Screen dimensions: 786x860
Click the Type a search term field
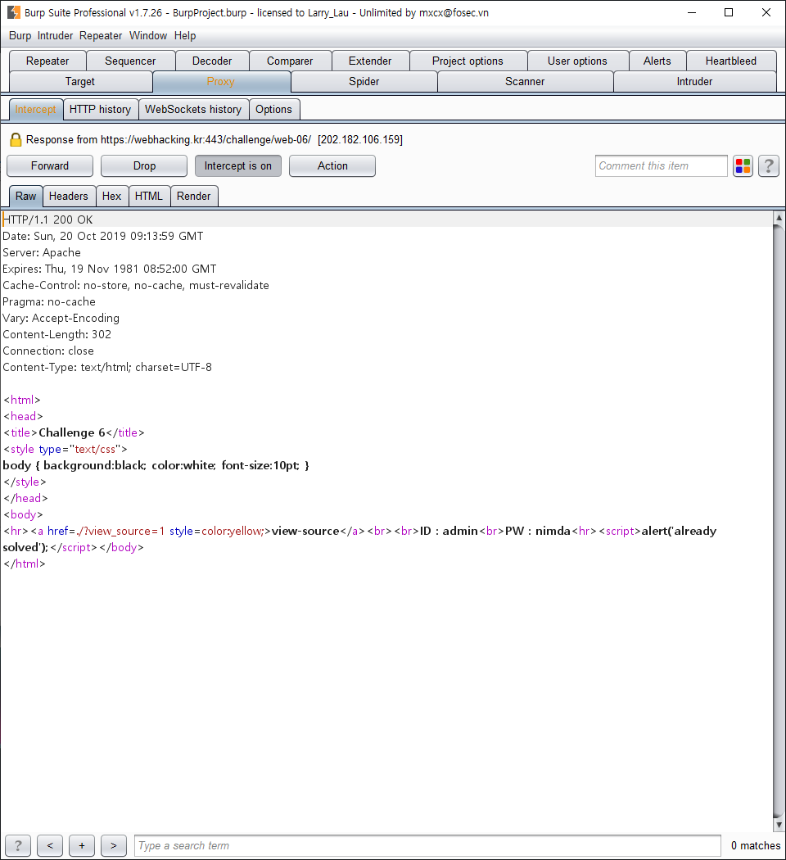pos(427,845)
